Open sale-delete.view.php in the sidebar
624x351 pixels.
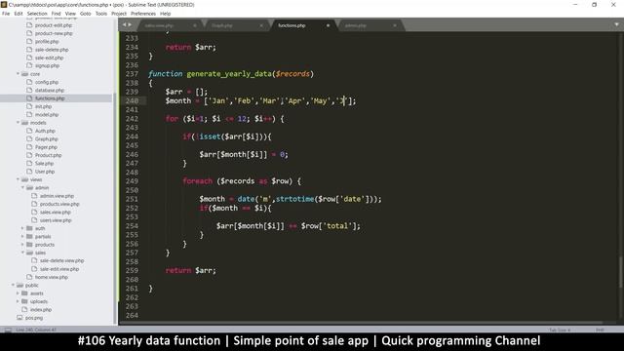tap(61, 260)
